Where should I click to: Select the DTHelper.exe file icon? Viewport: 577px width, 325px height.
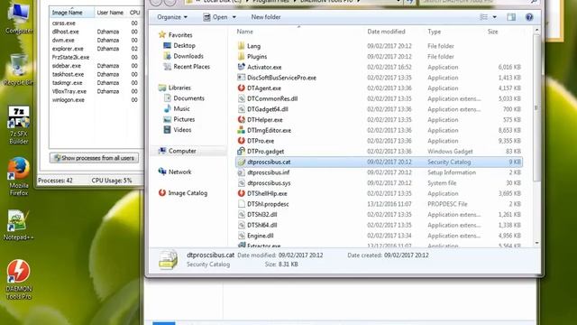[x=241, y=120]
